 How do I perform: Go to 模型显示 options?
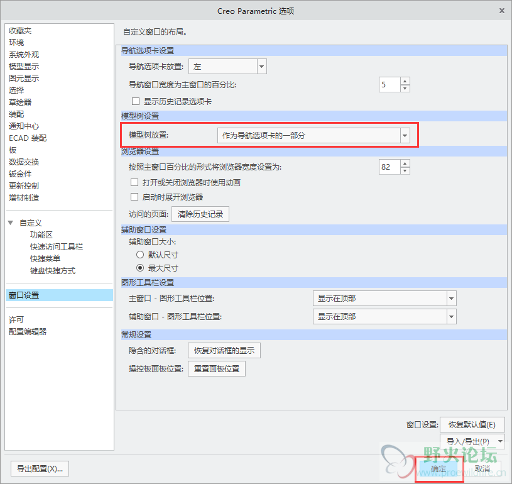24,67
